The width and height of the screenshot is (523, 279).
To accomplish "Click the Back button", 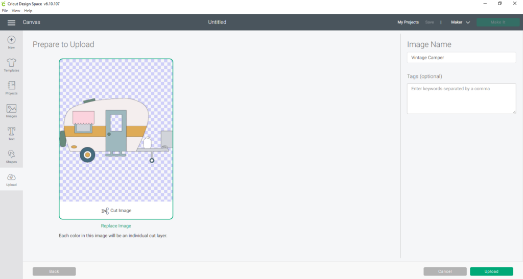I will coord(54,271).
